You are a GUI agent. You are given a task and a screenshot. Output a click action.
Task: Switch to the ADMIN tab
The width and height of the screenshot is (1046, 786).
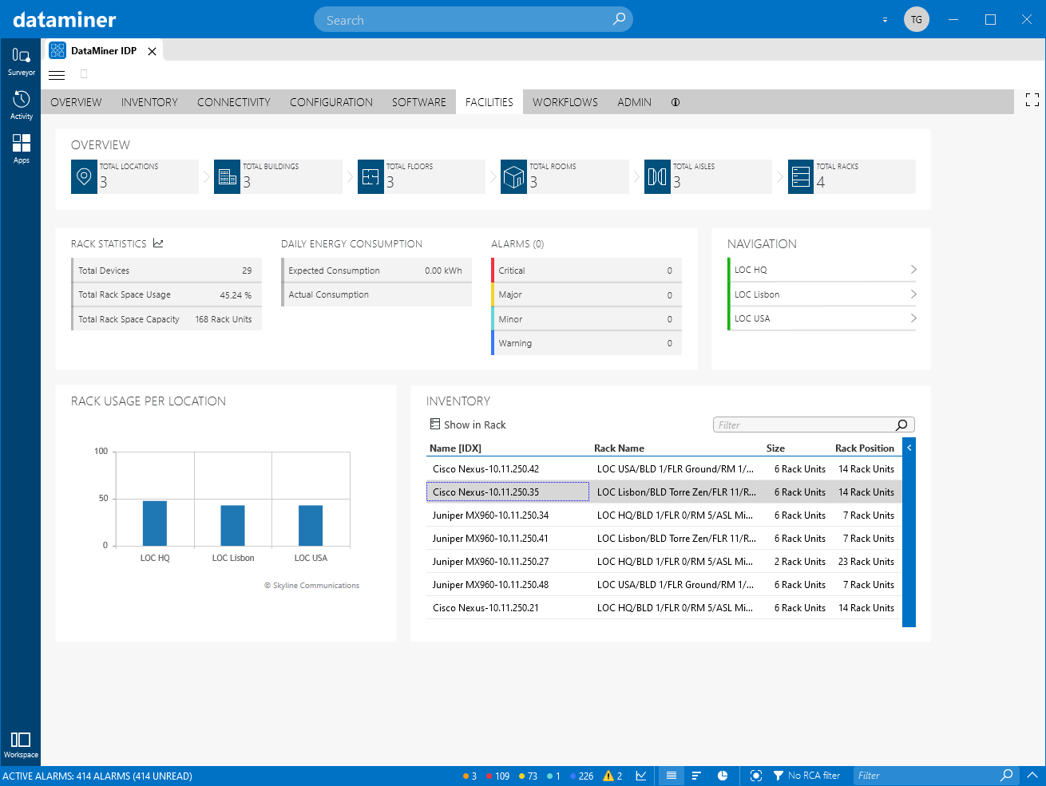pyautogui.click(x=634, y=102)
